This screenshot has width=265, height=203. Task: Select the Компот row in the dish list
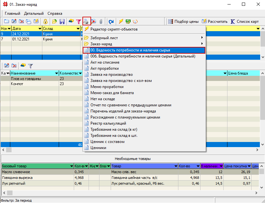tap(17, 84)
